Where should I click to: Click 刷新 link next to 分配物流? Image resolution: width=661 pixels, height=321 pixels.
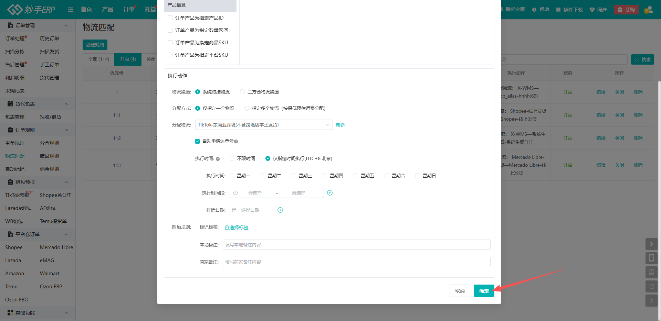[x=340, y=125]
